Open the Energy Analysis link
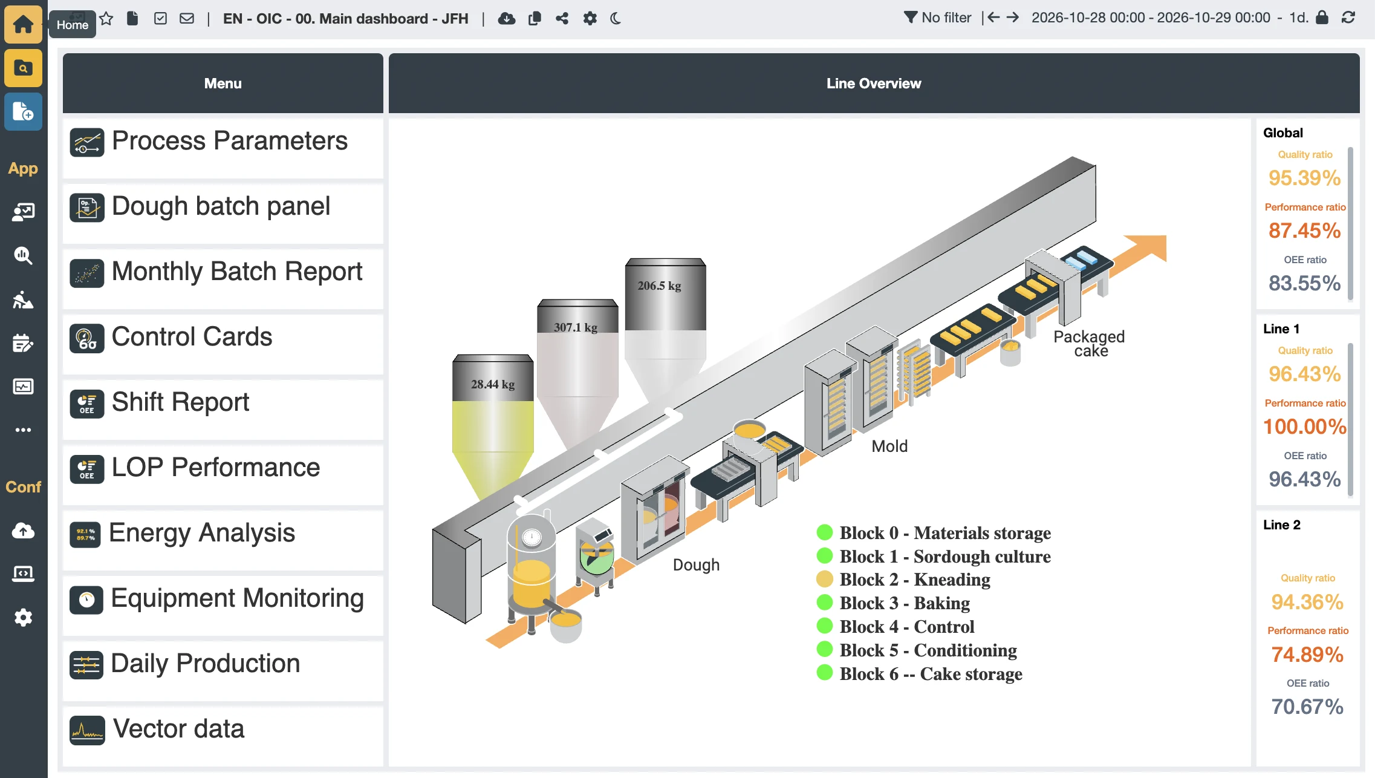This screenshot has height=778, width=1375. pos(223,540)
